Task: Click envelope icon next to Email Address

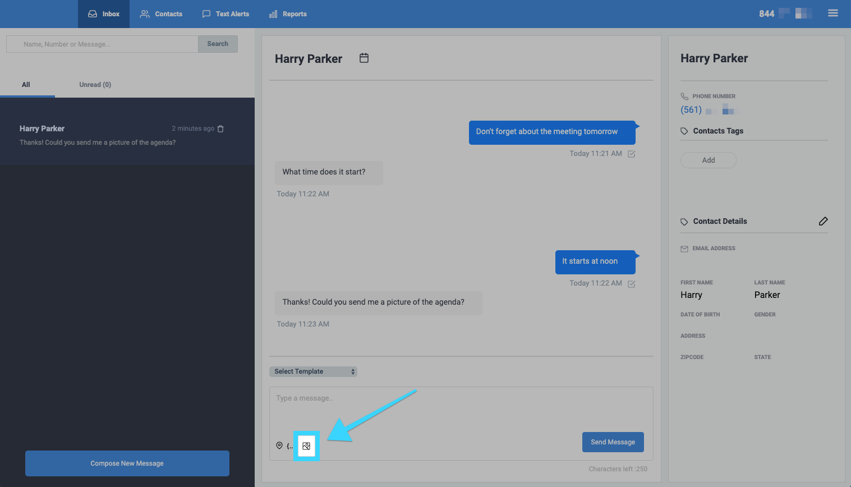Action: point(684,249)
